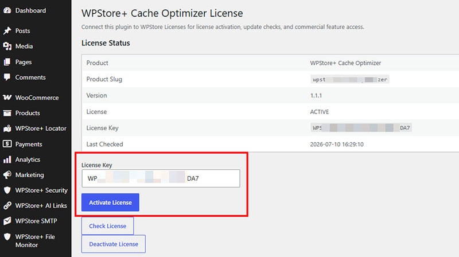Viewport: 459px width, 257px height.
Task: Click the page title WPStore+ Cache Optimizer License
Action: [162, 13]
